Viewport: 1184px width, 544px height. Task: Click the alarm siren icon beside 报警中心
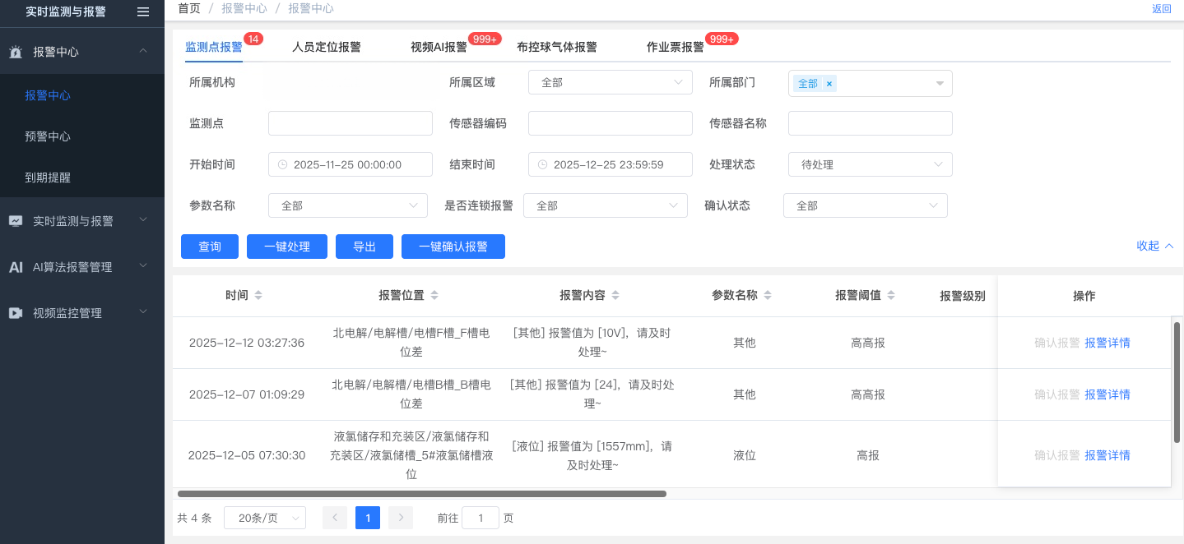[x=16, y=52]
